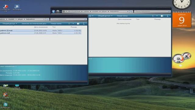Image resolution: width=195 pixels, height=110 pixels.
Task: Select models breadcrumb in front window
Action: [11, 19]
